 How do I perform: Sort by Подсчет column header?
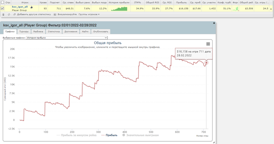(x=54, y=3)
